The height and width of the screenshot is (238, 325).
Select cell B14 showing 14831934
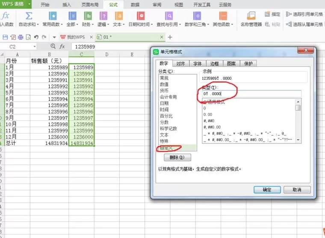point(49,143)
